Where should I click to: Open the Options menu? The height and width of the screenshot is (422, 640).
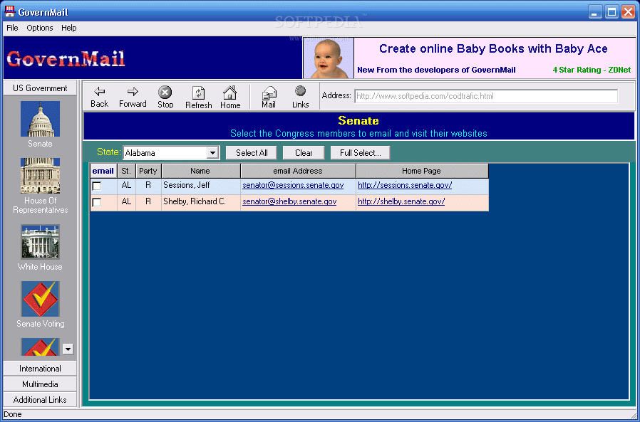40,28
